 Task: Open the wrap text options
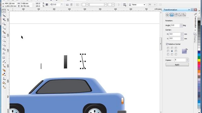124,5
